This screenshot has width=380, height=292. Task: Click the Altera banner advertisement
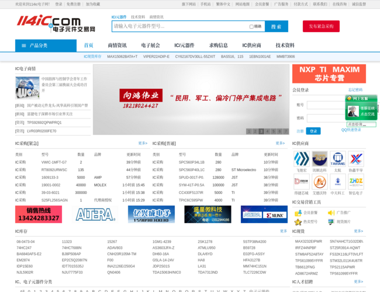(94, 214)
